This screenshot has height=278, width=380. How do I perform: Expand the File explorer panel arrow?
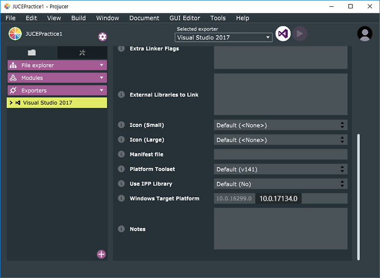tap(101, 65)
